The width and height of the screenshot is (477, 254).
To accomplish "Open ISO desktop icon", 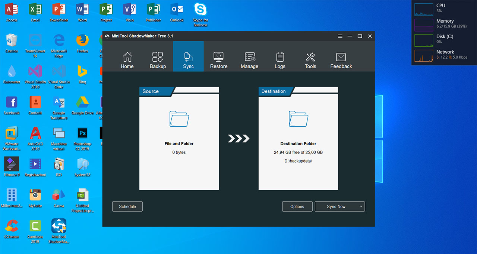I will [x=59, y=167].
